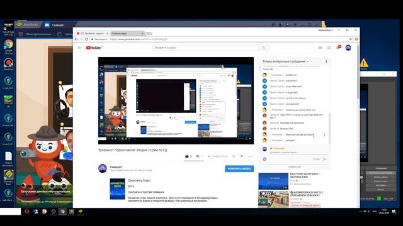Open the YouTube create video camera icon
The image size is (403, 226).
coord(321,48)
